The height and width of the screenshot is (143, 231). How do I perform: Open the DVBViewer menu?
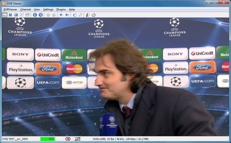point(10,10)
